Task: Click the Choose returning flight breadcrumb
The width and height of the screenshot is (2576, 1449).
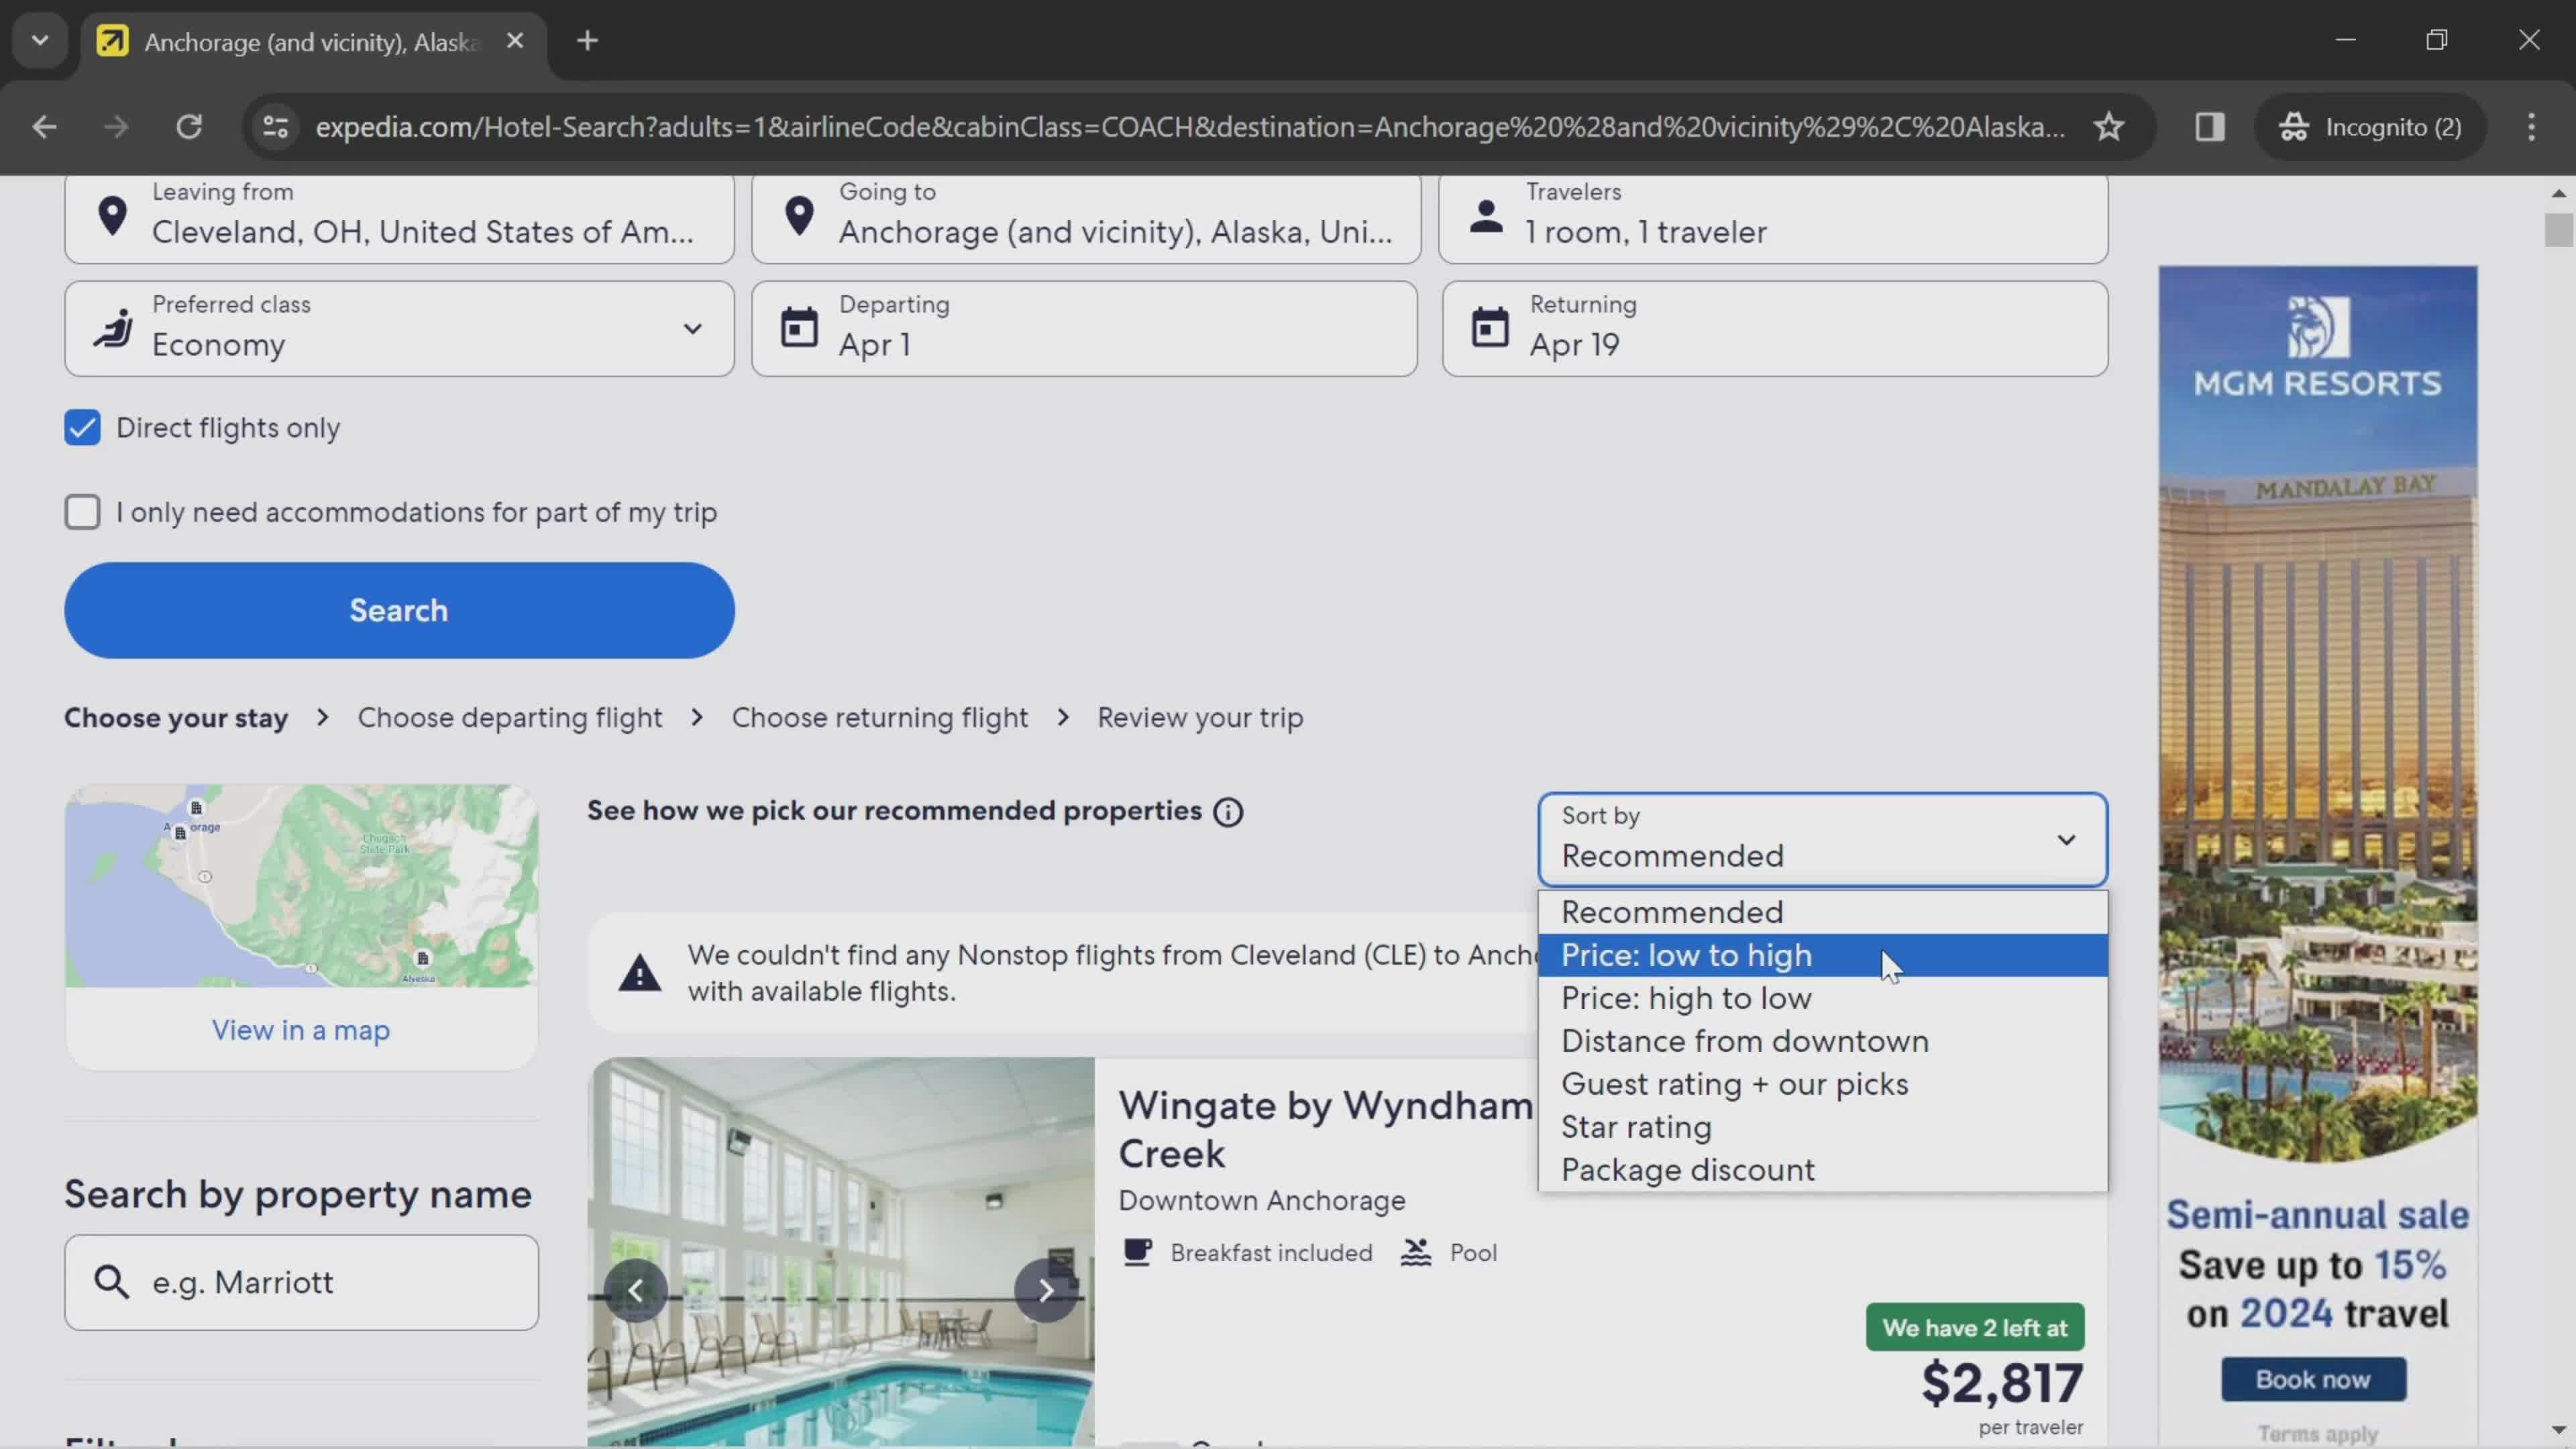Action: (x=879, y=718)
